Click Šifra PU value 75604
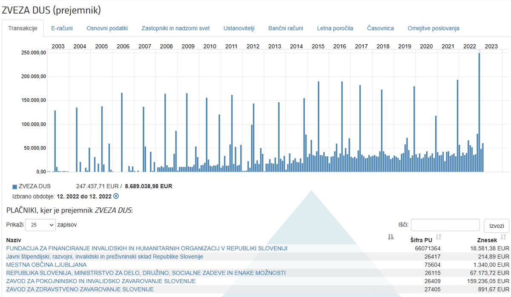Screen dimensions: 511x297 point(432,265)
